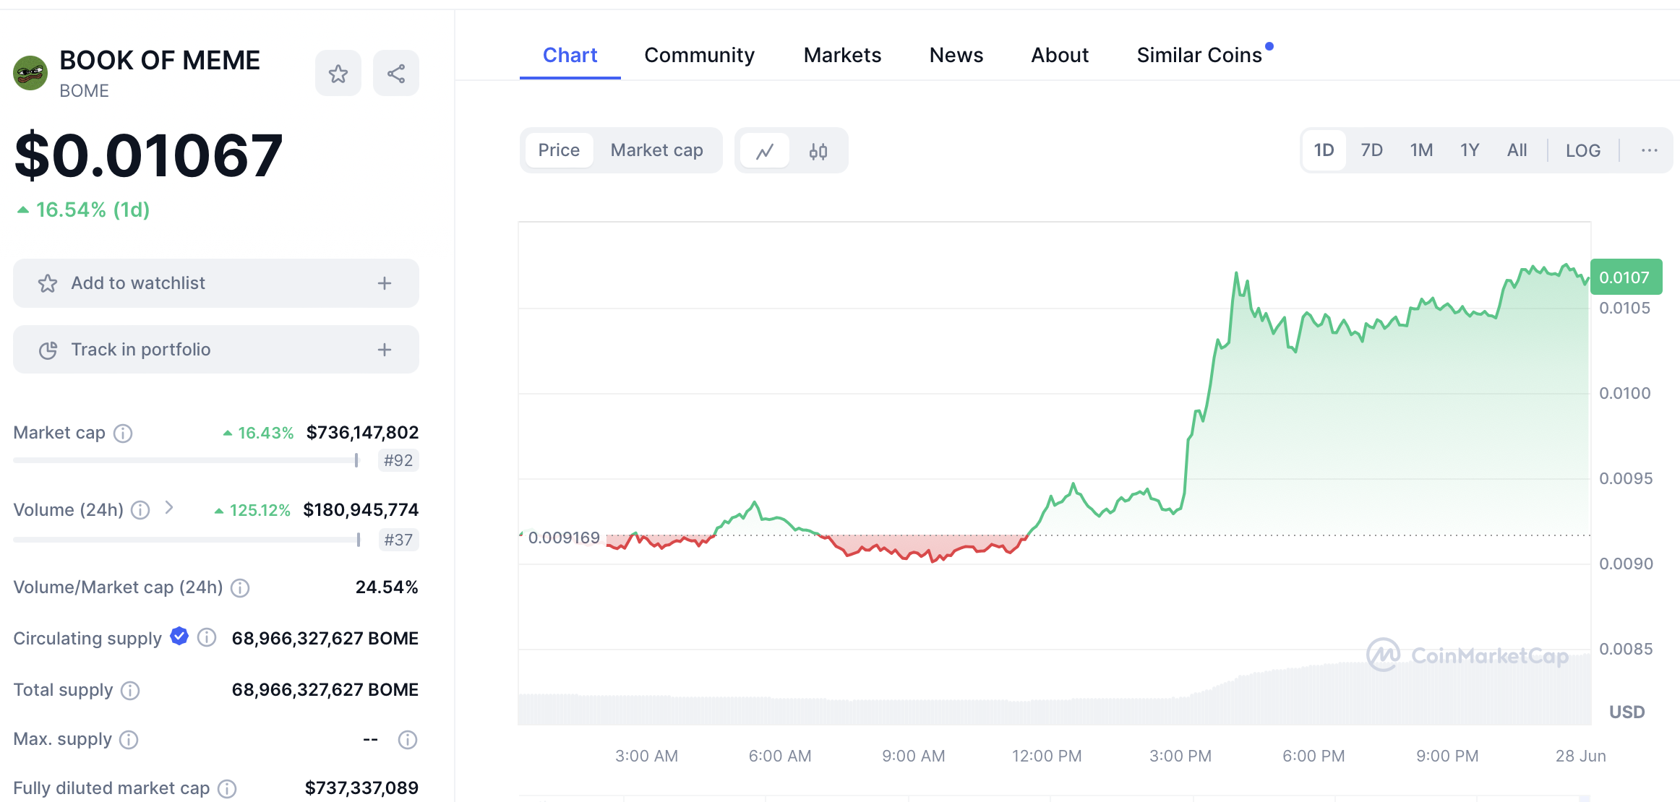
Task: Toggle the LOG scale option
Action: tap(1582, 151)
